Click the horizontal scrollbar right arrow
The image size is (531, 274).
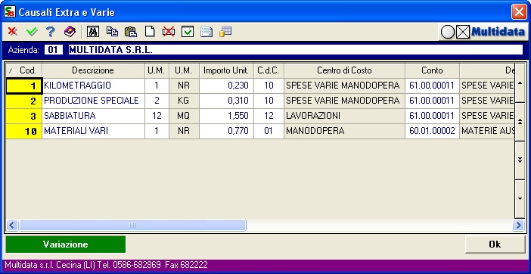(518, 226)
